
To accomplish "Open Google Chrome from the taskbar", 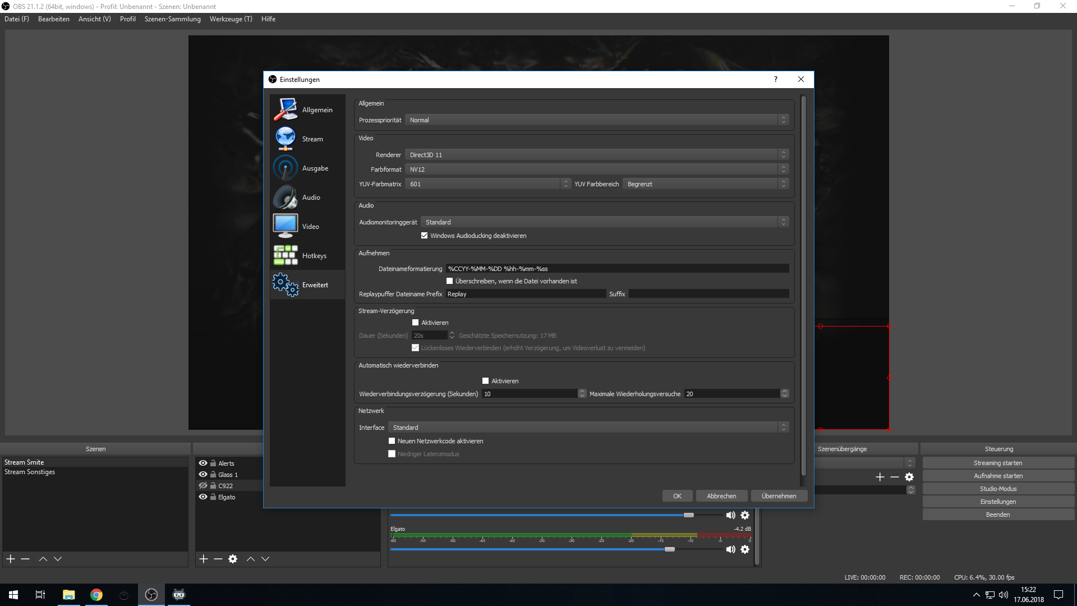I will click(96, 595).
